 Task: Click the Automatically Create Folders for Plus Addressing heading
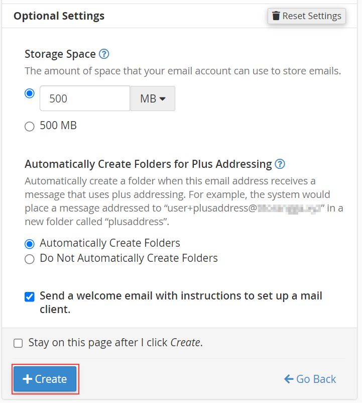pyautogui.click(x=148, y=164)
